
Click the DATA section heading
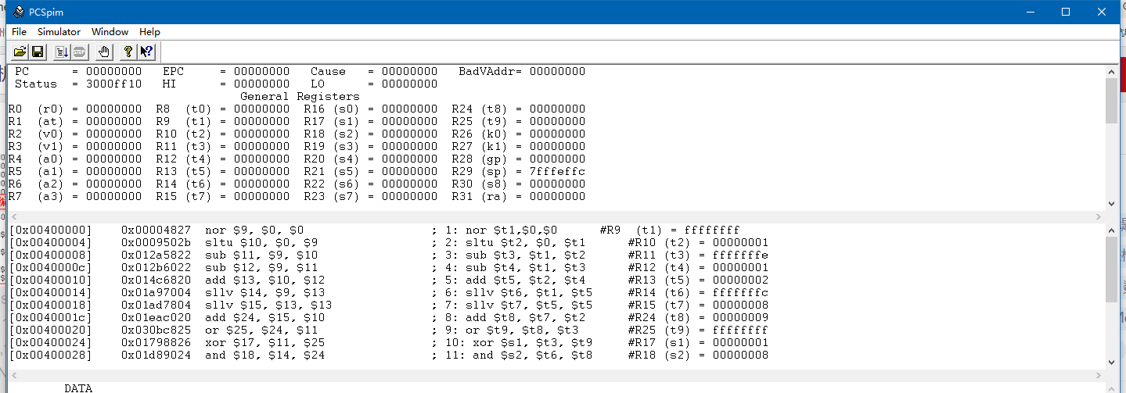(x=78, y=388)
